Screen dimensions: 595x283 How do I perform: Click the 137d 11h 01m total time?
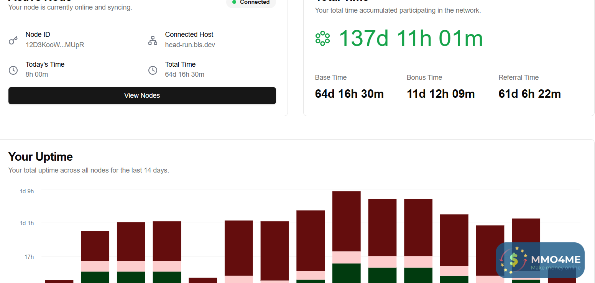click(x=411, y=38)
